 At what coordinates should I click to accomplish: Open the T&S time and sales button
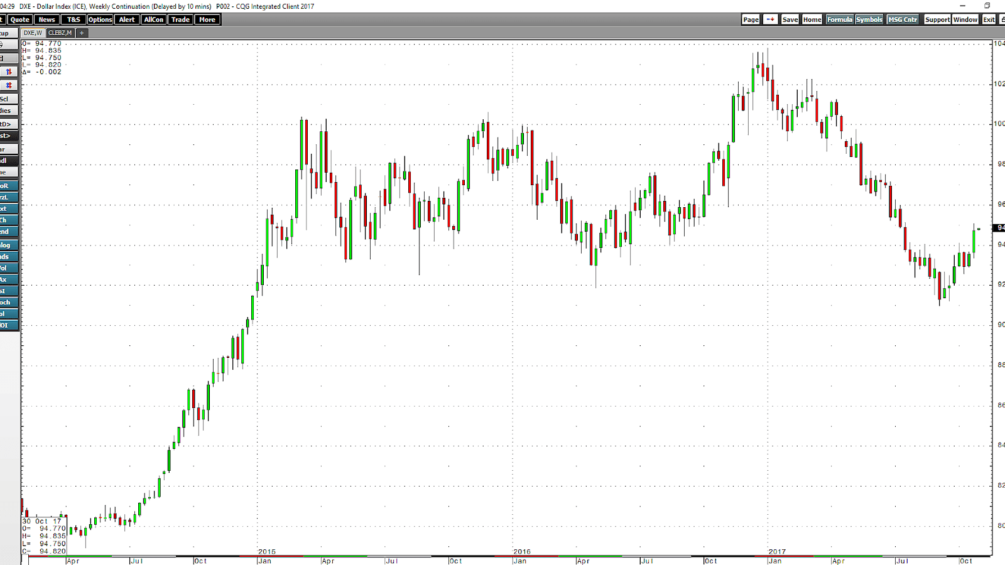73,19
